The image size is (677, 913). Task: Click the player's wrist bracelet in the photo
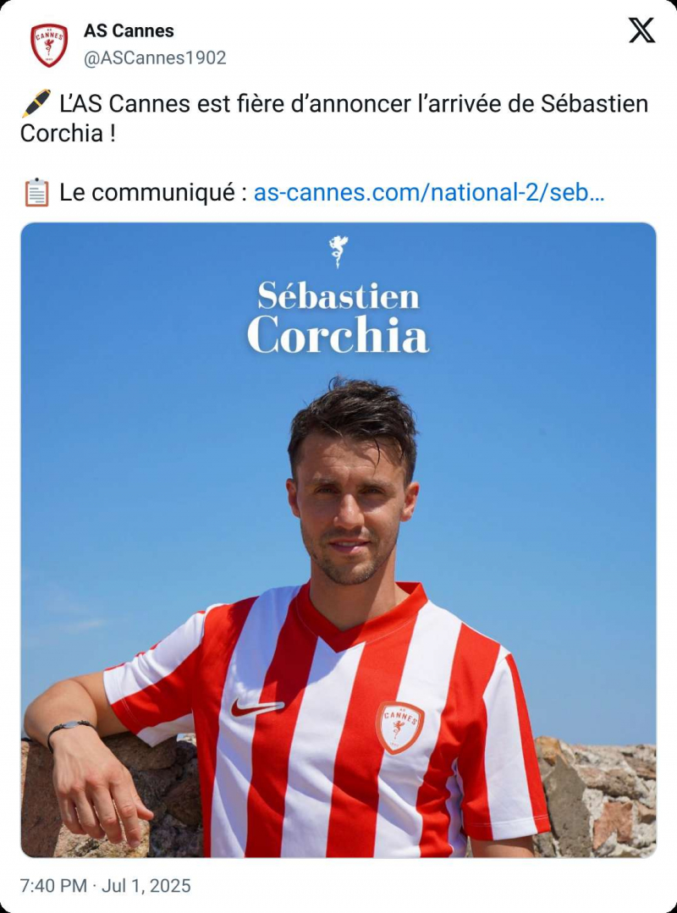pos(70,729)
